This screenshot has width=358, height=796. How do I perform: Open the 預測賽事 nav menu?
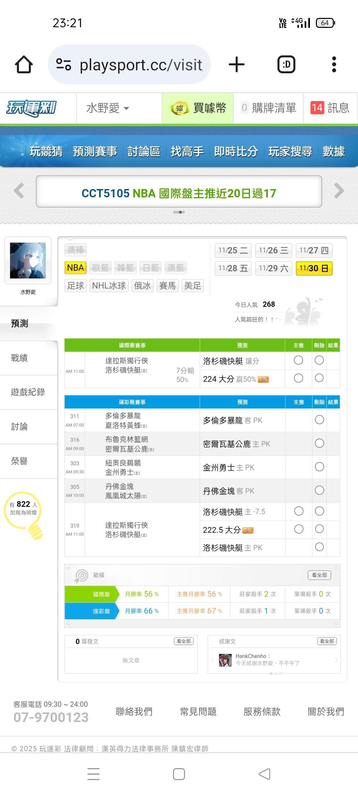95,152
